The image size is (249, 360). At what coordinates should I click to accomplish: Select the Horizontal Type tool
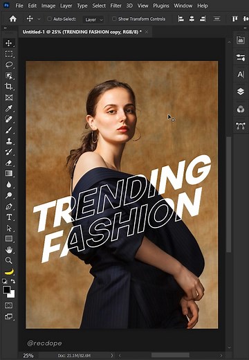click(9, 217)
